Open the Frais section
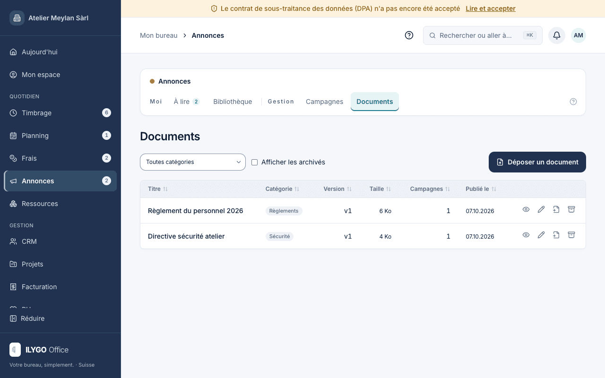Screen dimensions: 605x378 (x=60, y=158)
